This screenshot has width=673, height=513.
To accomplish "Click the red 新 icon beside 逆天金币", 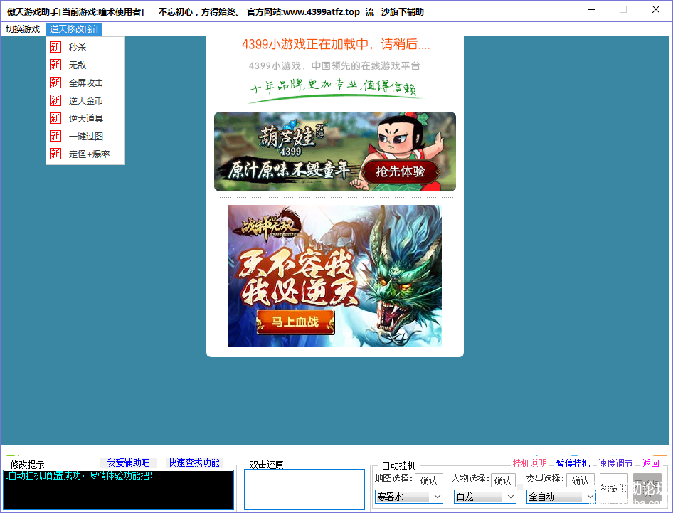I will [x=55, y=100].
